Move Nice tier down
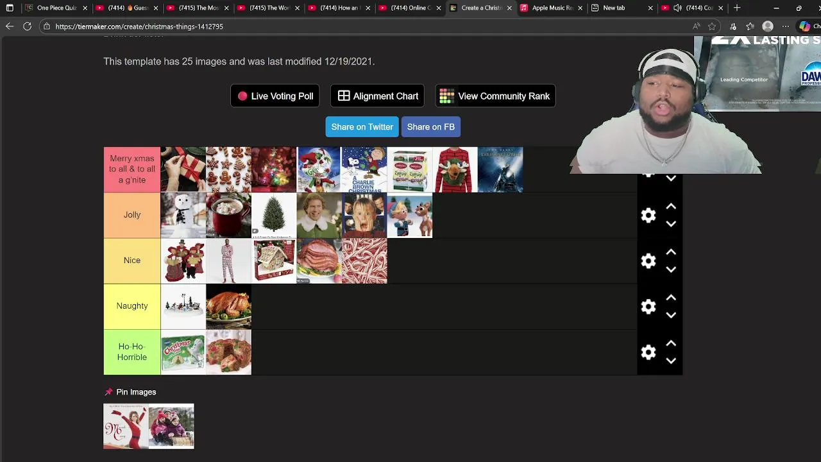 671,269
